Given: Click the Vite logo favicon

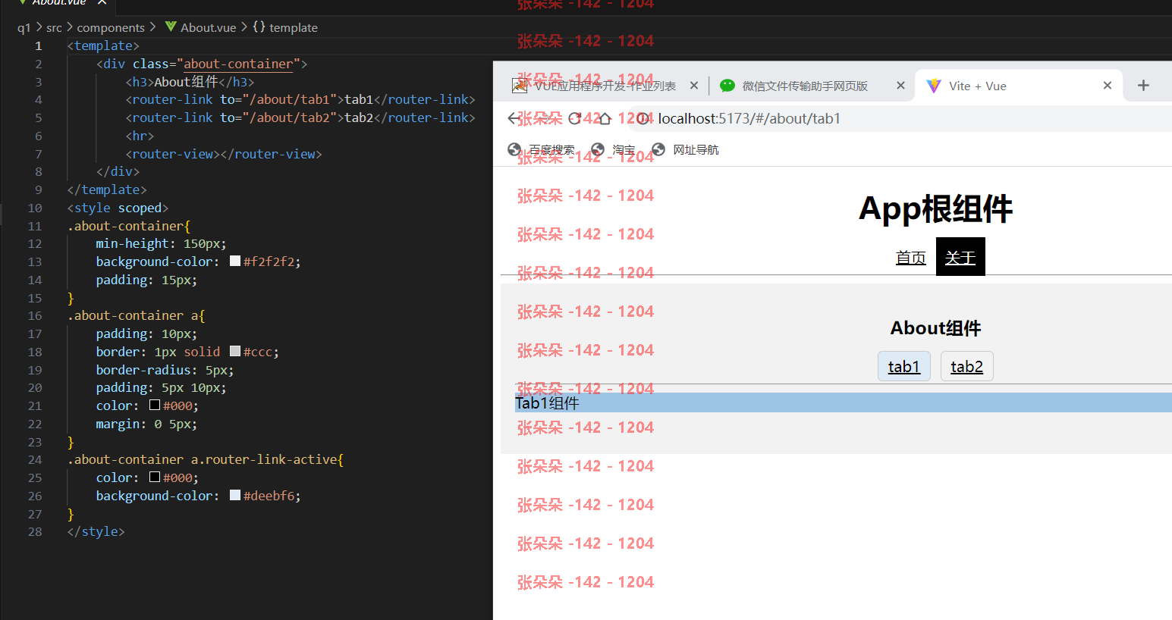Looking at the screenshot, I should click(934, 86).
